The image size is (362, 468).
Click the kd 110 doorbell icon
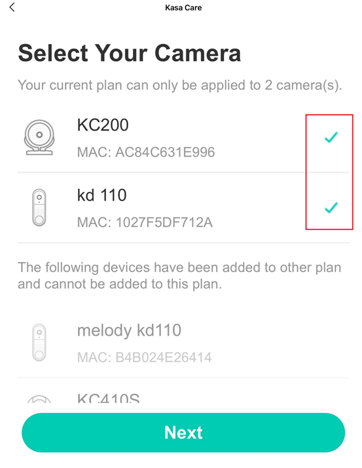pyautogui.click(x=39, y=207)
